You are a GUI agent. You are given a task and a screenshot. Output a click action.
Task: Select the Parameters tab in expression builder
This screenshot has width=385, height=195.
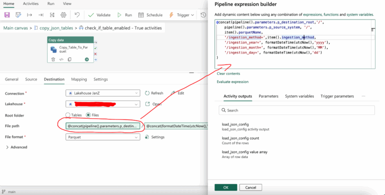(269, 96)
